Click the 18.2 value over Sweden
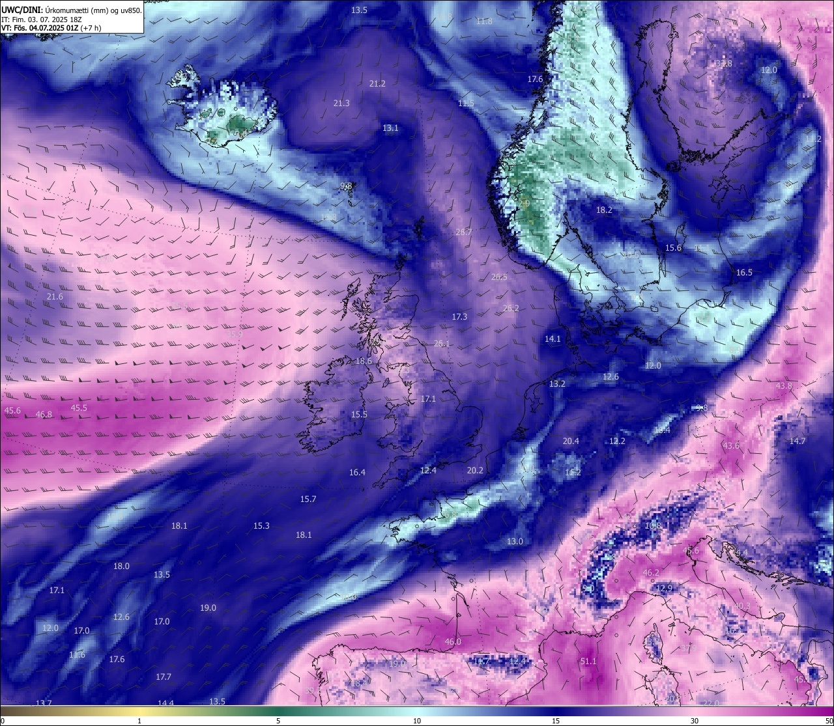The width and height of the screenshot is (834, 726). tap(604, 210)
